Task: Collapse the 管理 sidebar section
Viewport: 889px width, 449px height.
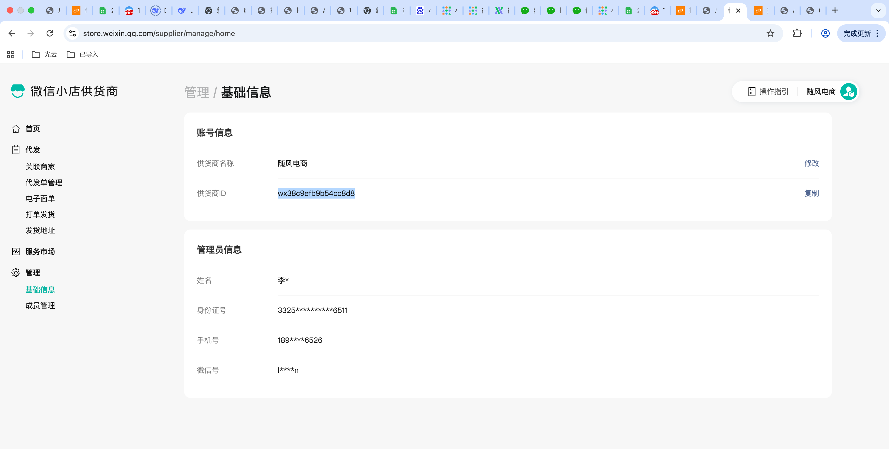Action: (x=33, y=273)
